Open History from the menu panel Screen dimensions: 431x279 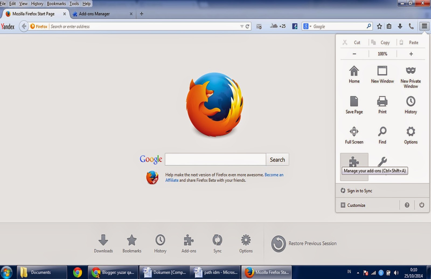411,105
